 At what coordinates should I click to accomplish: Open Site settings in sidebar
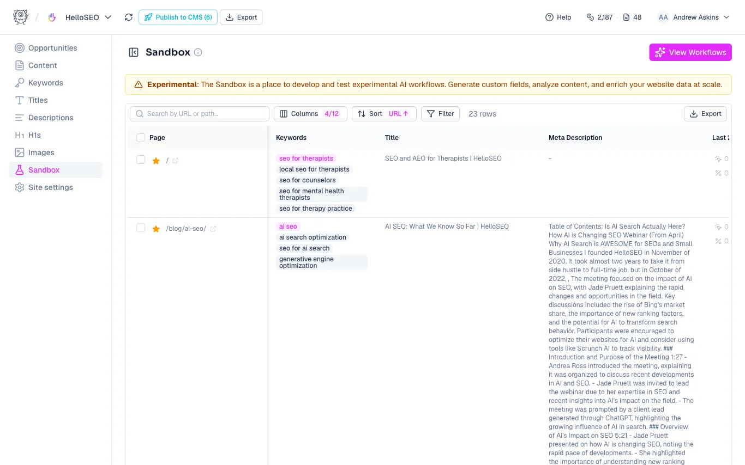coord(56,187)
